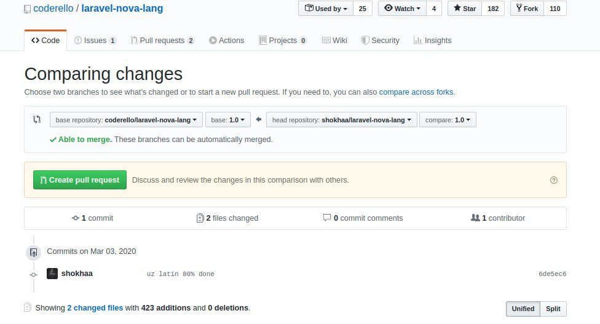600x324 pixels.
Task: Switch to the Projects tab
Action: (x=283, y=40)
